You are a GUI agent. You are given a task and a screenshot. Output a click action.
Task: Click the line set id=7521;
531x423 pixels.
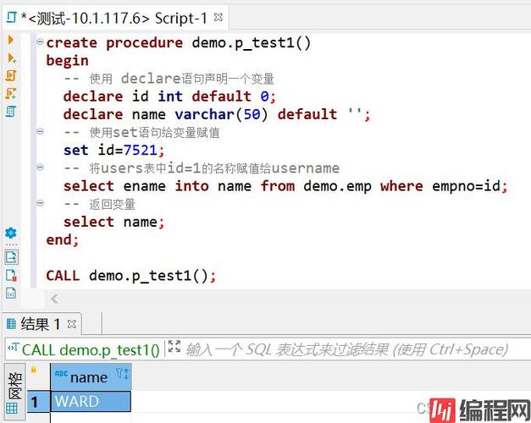[113, 151]
